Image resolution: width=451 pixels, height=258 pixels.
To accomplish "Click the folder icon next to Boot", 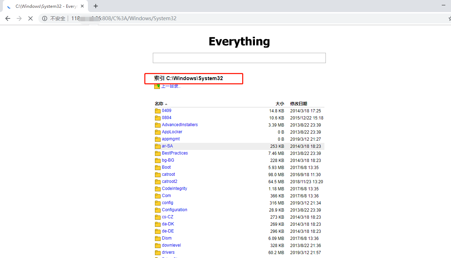I will tap(157, 167).
